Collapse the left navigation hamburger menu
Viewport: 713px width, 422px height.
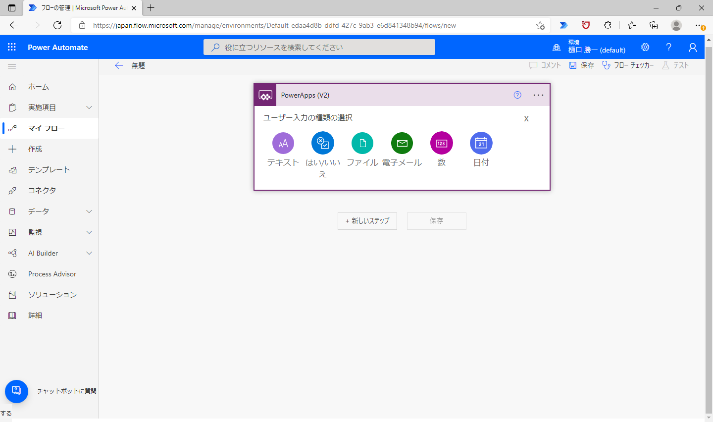[12, 66]
